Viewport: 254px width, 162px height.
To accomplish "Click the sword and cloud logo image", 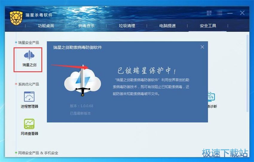I will click(x=82, y=80).
